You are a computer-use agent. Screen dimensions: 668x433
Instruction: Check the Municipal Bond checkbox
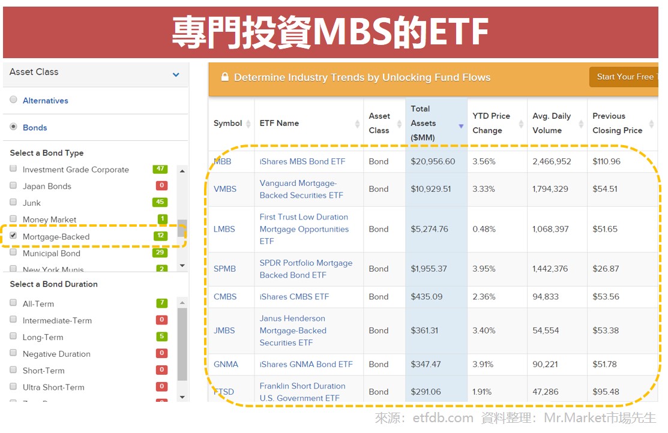coord(13,252)
